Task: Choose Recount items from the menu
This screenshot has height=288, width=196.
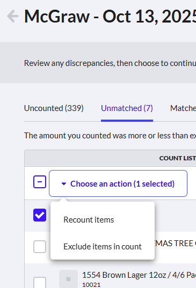Action: (x=89, y=220)
